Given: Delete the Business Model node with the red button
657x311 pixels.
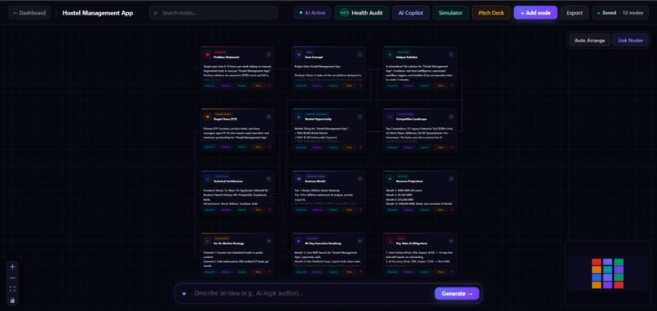Looking at the screenshot, I should point(360,210).
